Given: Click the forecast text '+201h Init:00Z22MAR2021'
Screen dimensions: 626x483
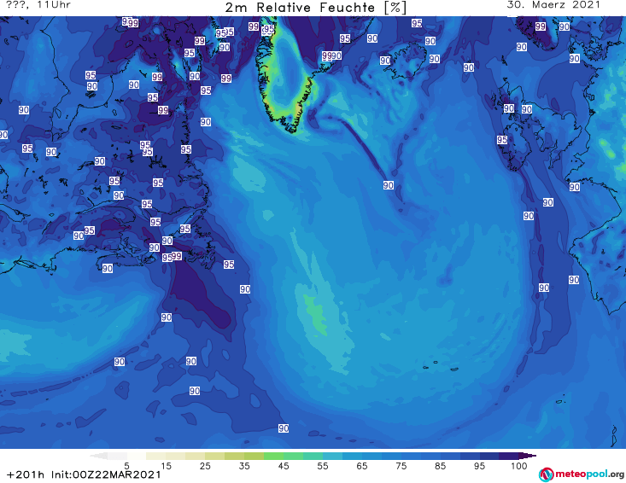Looking at the screenshot, I should (x=84, y=474).
